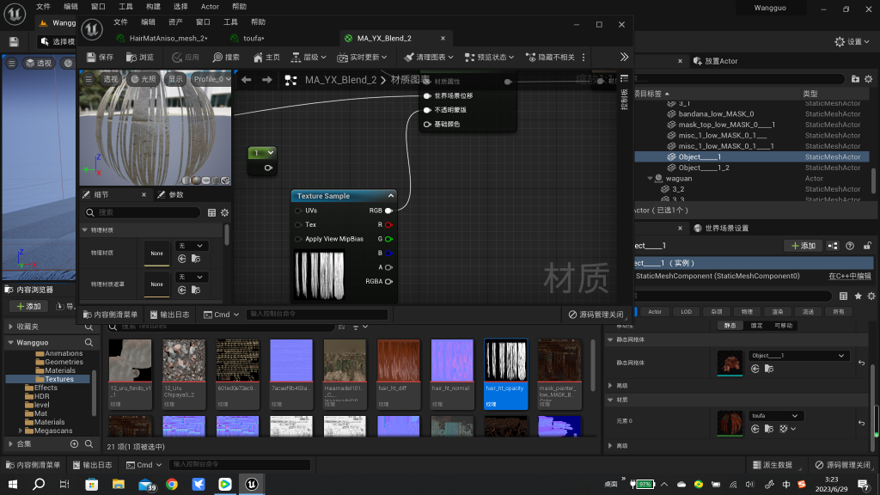Screen dimensions: 880x495
Task: Click the 浏览 (Browse) toolbar icon
Action: (x=132, y=57)
